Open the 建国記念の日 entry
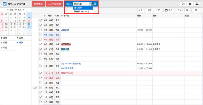Viewport: 203px width, 105px height. pos(67,73)
